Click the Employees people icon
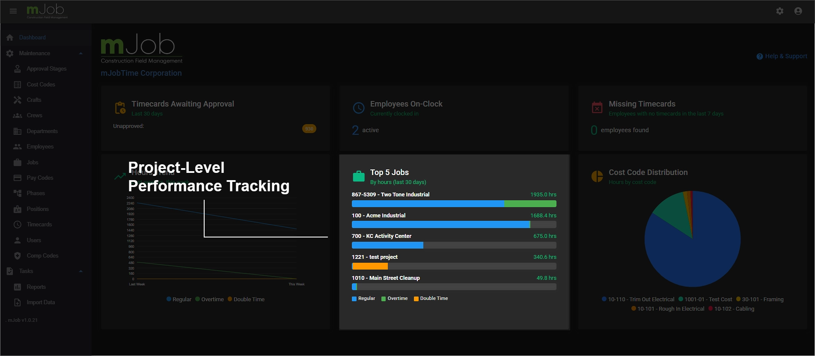 18,147
